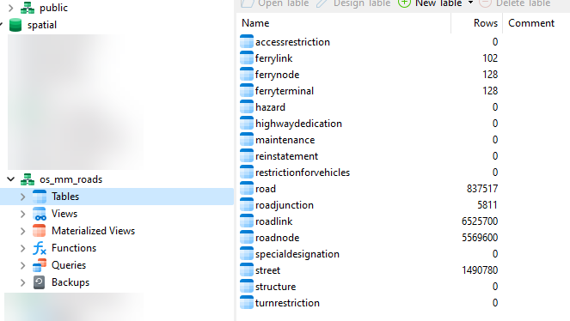Click the os_mm_roads schema icon
Screen dimensions: 570x321
click(28, 179)
